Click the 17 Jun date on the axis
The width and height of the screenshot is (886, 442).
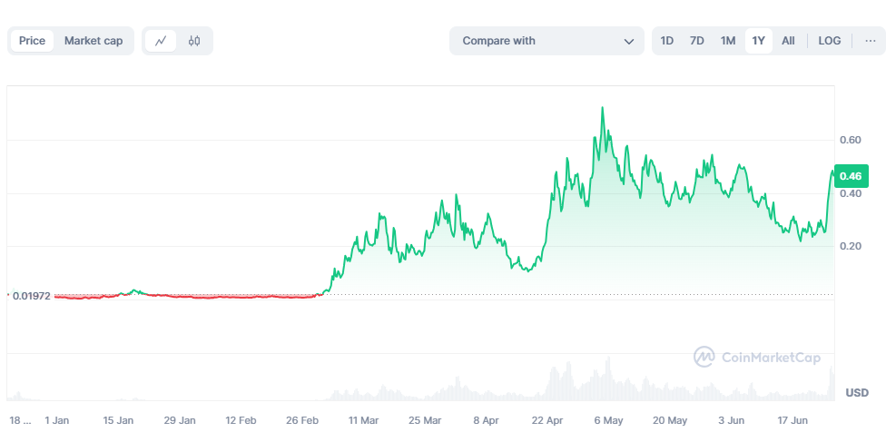(x=793, y=421)
